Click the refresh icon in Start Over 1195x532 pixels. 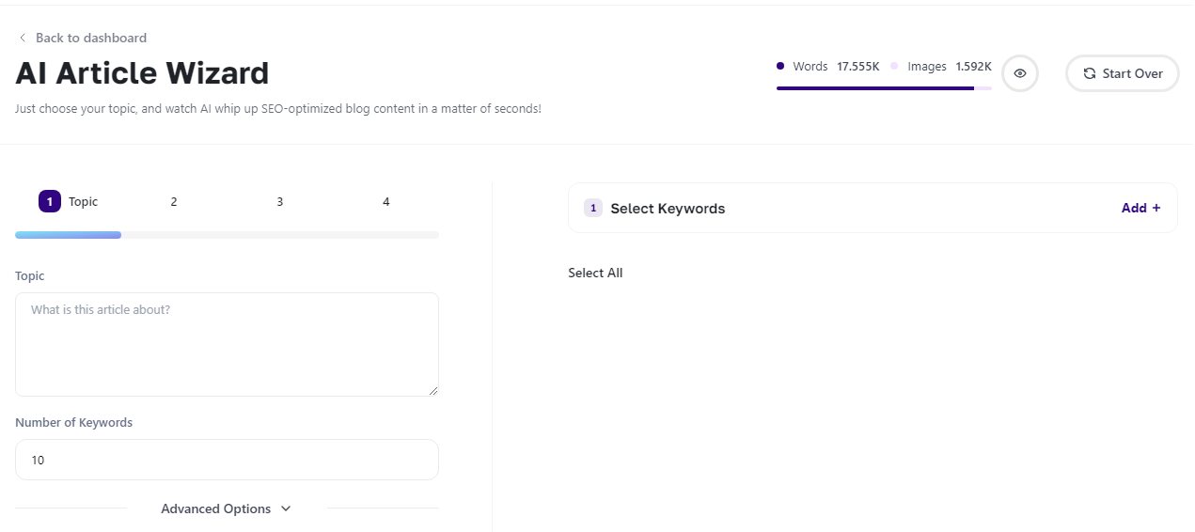(x=1089, y=73)
